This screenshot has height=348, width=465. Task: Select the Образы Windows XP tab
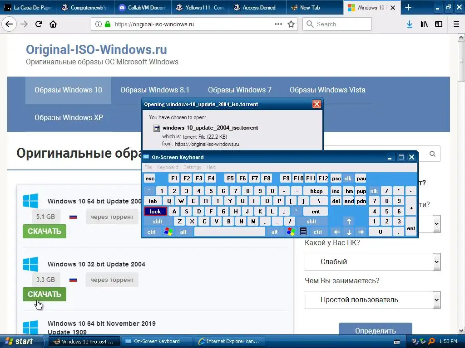click(69, 117)
